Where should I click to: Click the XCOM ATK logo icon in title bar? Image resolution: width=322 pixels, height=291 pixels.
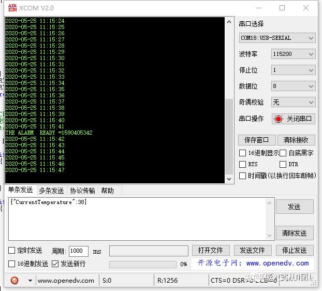(12, 8)
